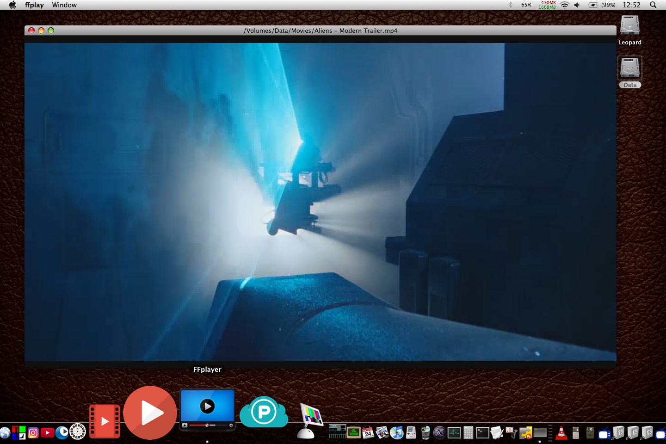Image resolution: width=666 pixels, height=444 pixels.
Task: Open the black Terminal icon in Dock
Action: 483,432
